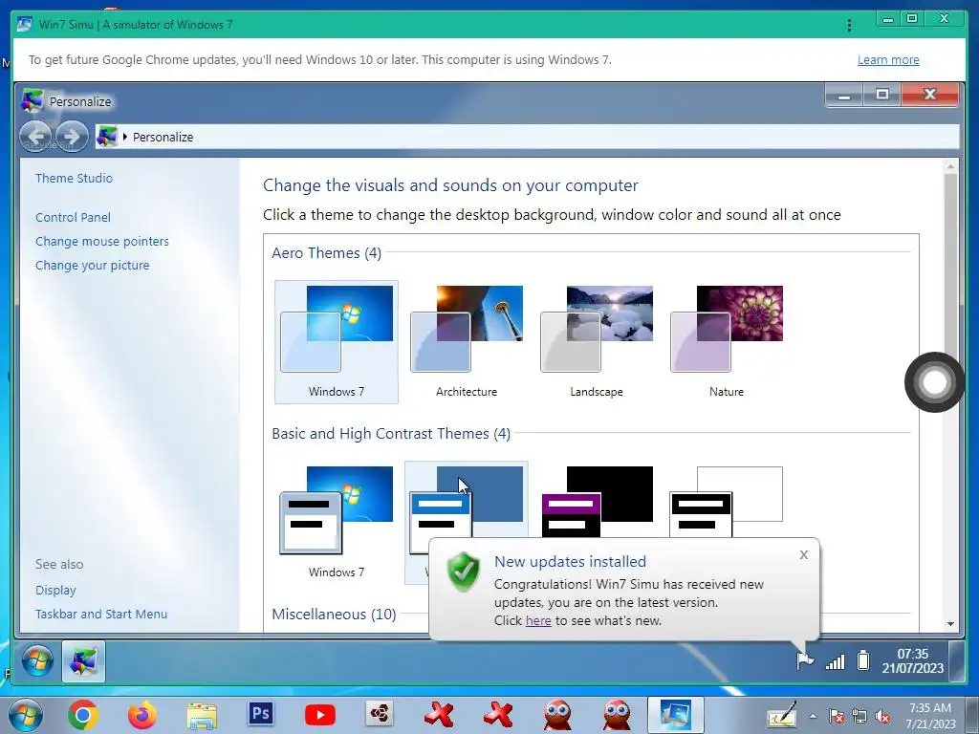Select the Landscape theme
This screenshot has width=979, height=734.
[x=597, y=341]
